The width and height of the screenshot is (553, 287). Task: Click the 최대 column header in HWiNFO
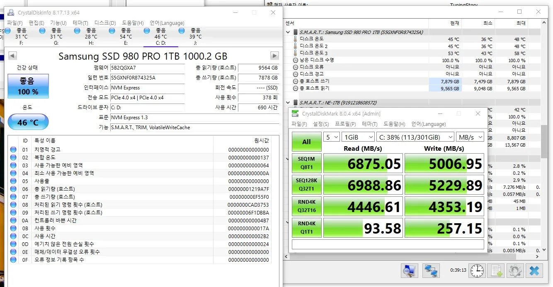[521, 23]
